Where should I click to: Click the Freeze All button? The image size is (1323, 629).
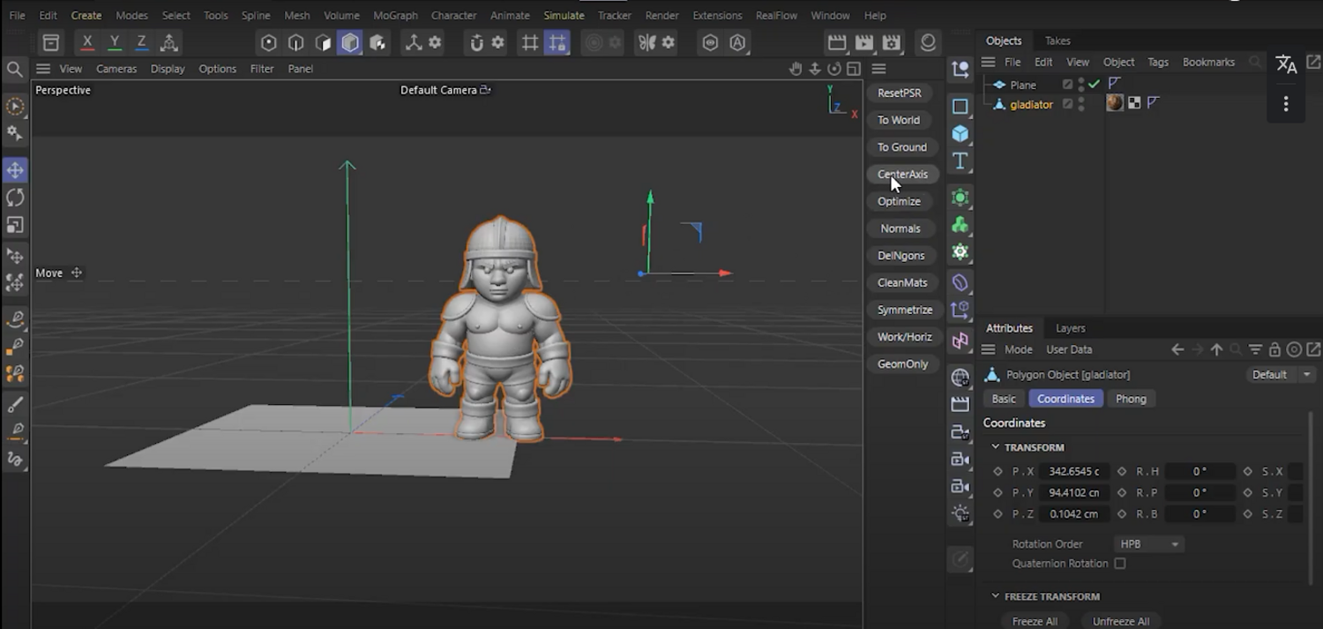tap(1035, 621)
